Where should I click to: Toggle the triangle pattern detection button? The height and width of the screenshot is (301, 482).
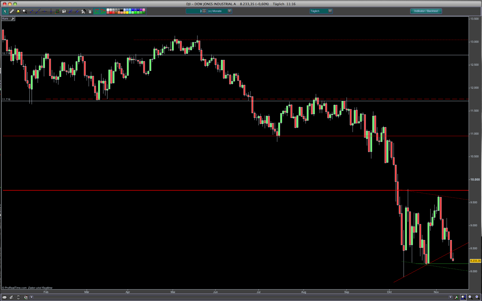point(103,11)
